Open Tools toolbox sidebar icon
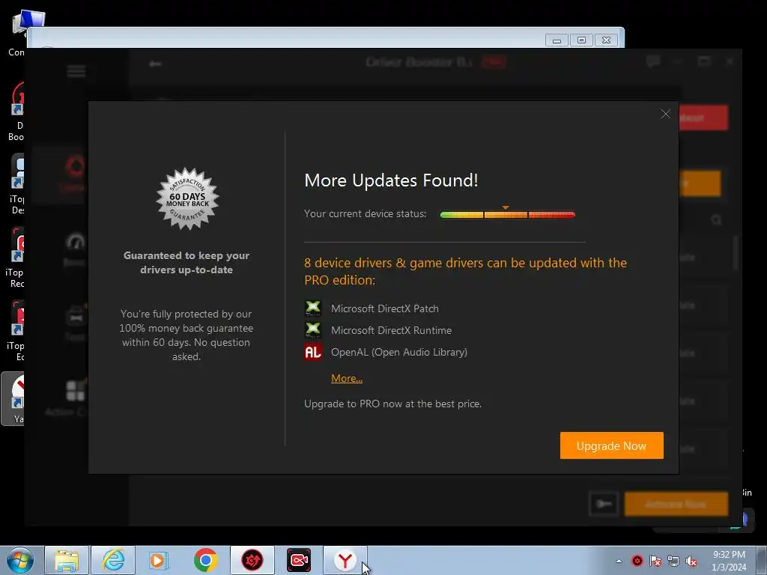Screen dimensions: 767x575 pyautogui.click(x=76, y=317)
